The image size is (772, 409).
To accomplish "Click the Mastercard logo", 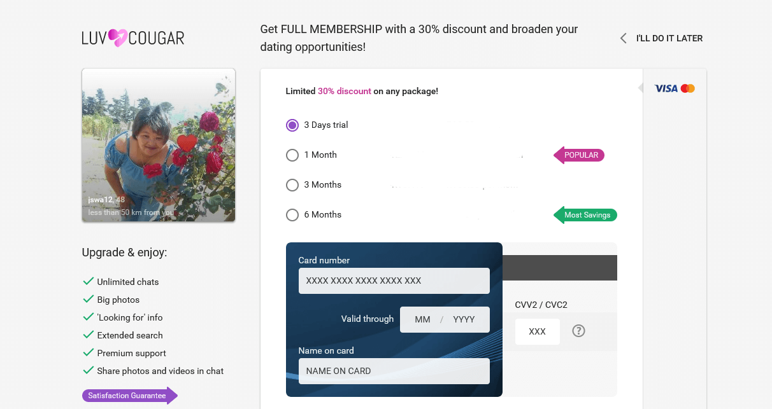I will pyautogui.click(x=688, y=88).
